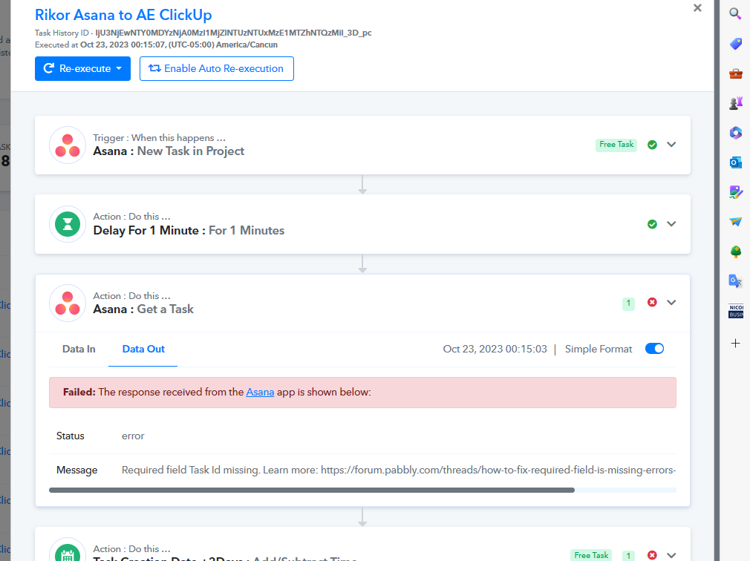Expand the Asana New Task in Project step
This screenshot has width=750, height=561.
coord(671,144)
